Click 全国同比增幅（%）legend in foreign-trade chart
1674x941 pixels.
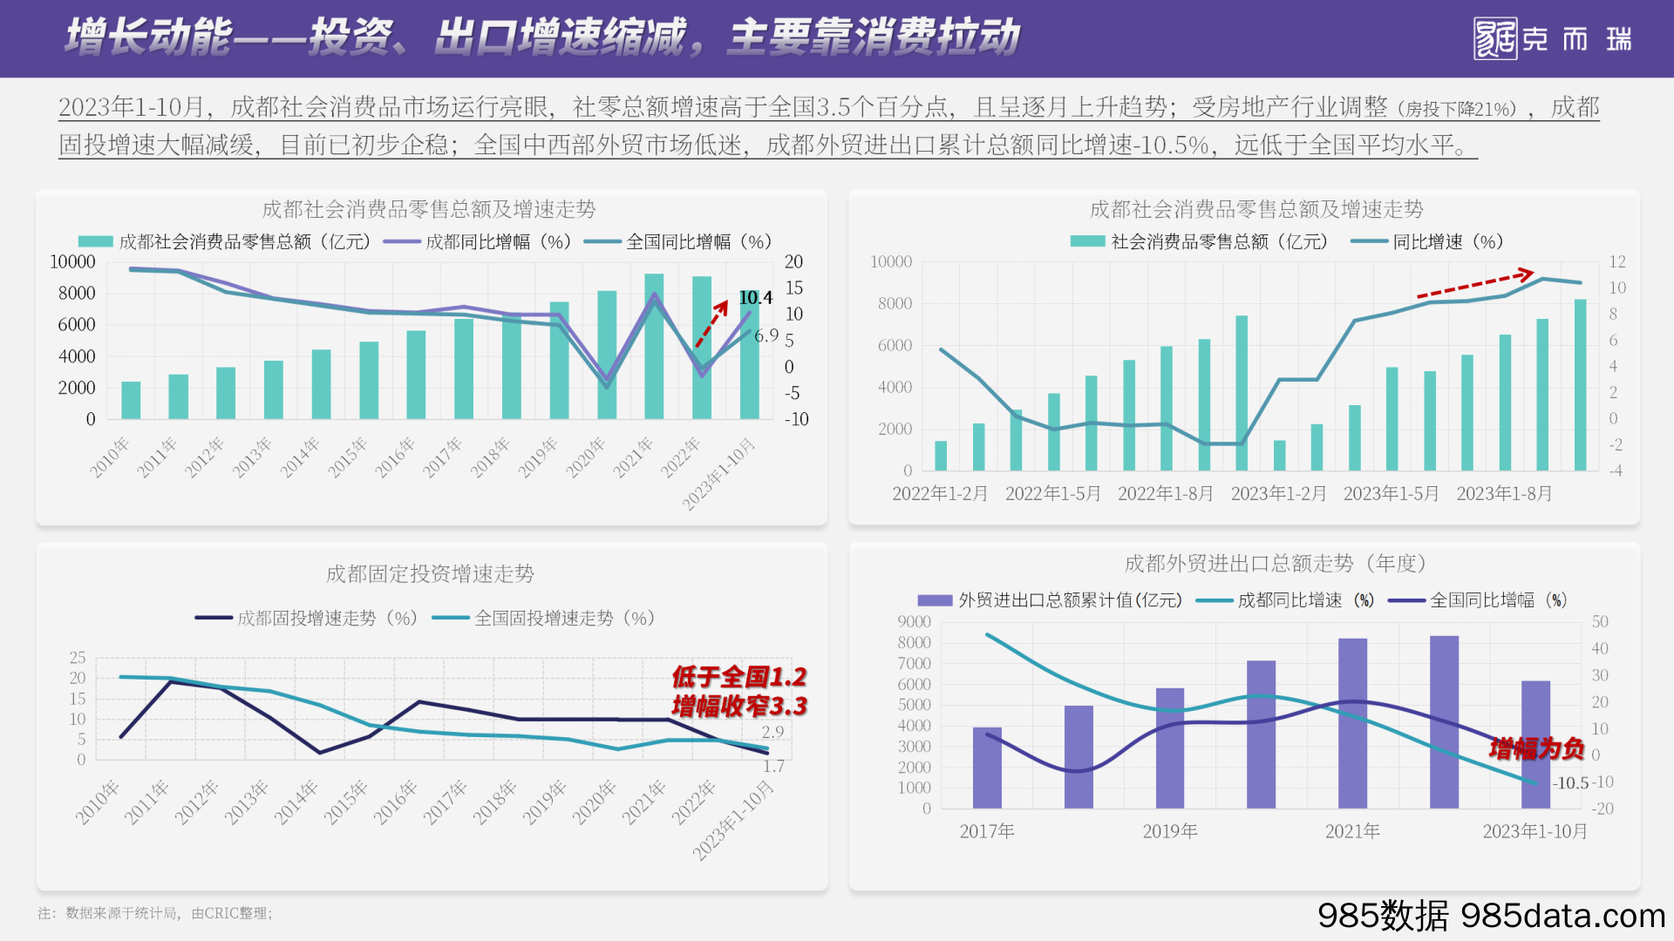(1478, 600)
